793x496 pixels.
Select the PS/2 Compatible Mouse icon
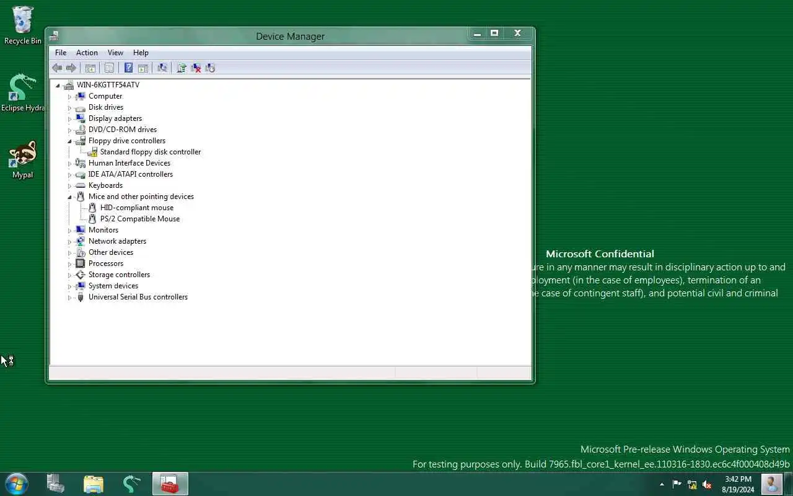92,219
